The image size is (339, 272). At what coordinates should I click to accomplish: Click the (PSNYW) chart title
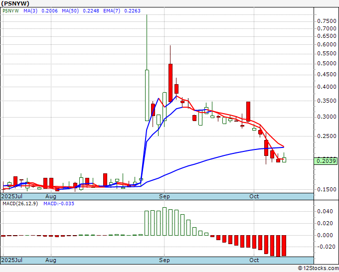(15, 3)
